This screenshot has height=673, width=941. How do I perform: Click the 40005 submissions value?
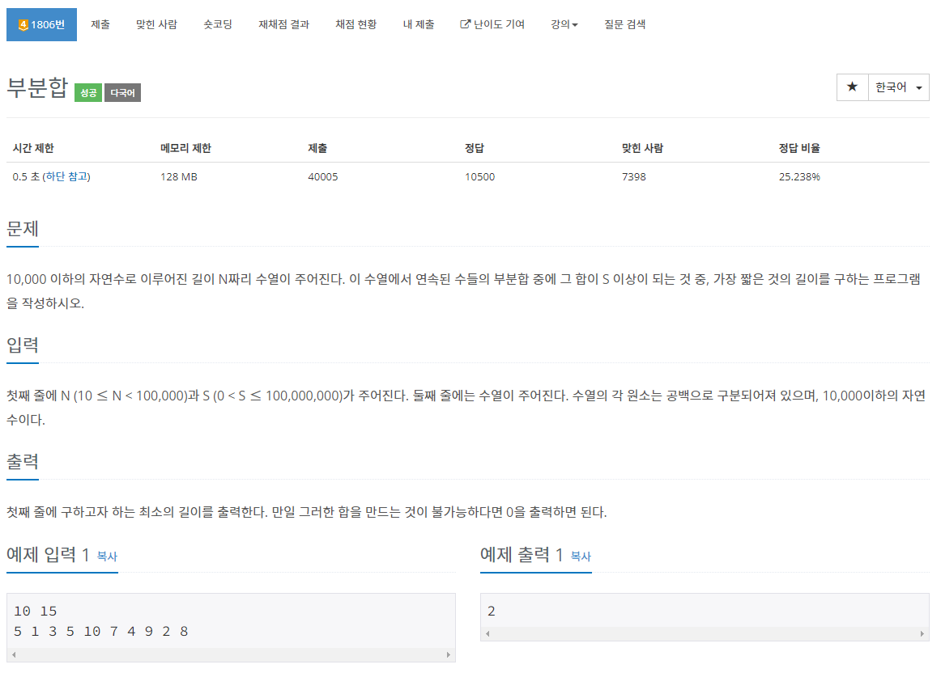323,177
